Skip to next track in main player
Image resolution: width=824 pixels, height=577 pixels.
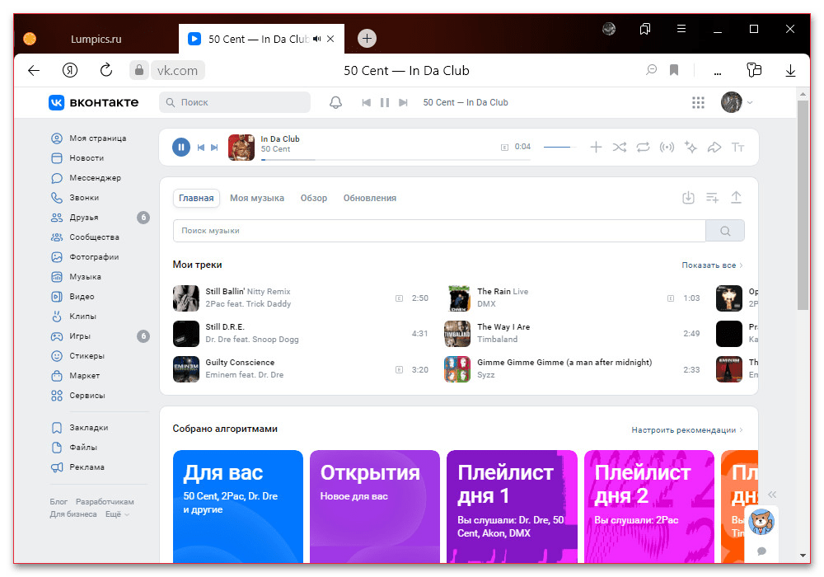(x=214, y=148)
